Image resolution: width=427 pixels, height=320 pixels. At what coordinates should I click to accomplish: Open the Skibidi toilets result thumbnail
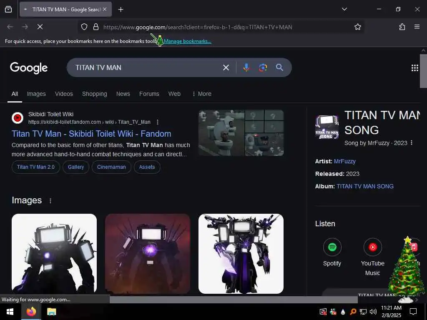pyautogui.click(x=241, y=133)
